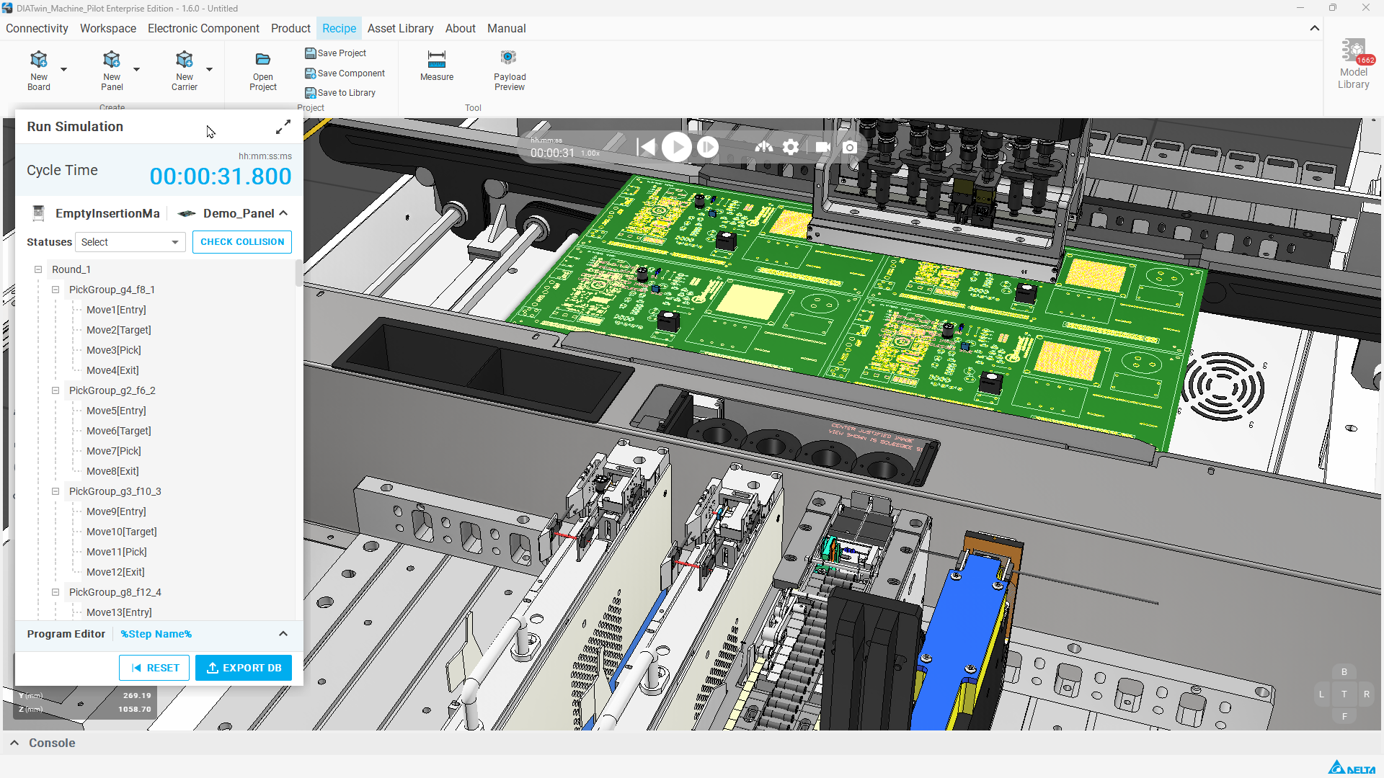Image resolution: width=1384 pixels, height=778 pixels.
Task: Open the Statuses Select dropdown
Action: (x=130, y=242)
